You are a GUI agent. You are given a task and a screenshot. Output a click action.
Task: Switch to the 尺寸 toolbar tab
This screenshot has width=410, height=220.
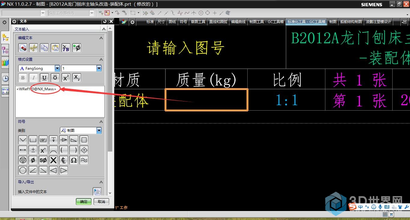(x=161, y=22)
